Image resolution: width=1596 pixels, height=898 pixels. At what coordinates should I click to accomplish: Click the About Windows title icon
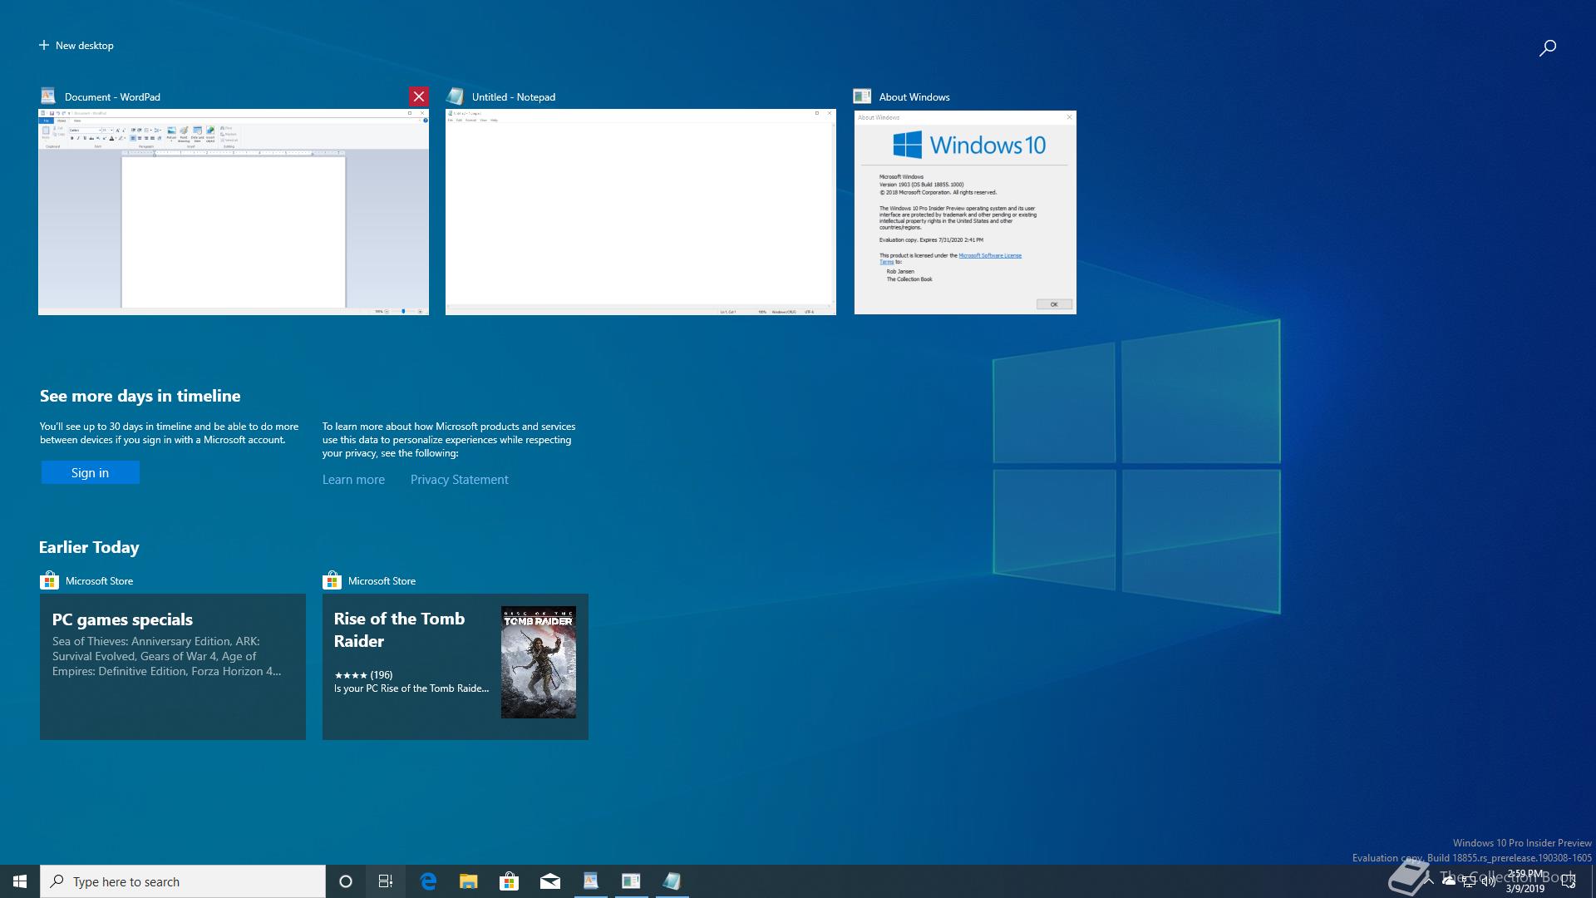tap(862, 96)
